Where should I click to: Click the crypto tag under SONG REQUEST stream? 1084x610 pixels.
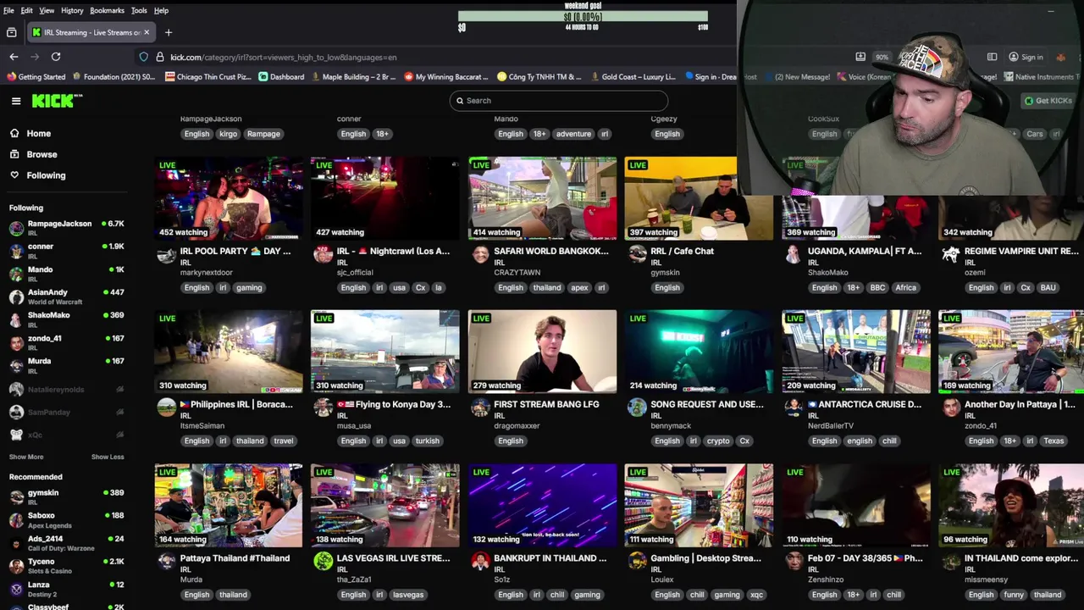pos(718,441)
